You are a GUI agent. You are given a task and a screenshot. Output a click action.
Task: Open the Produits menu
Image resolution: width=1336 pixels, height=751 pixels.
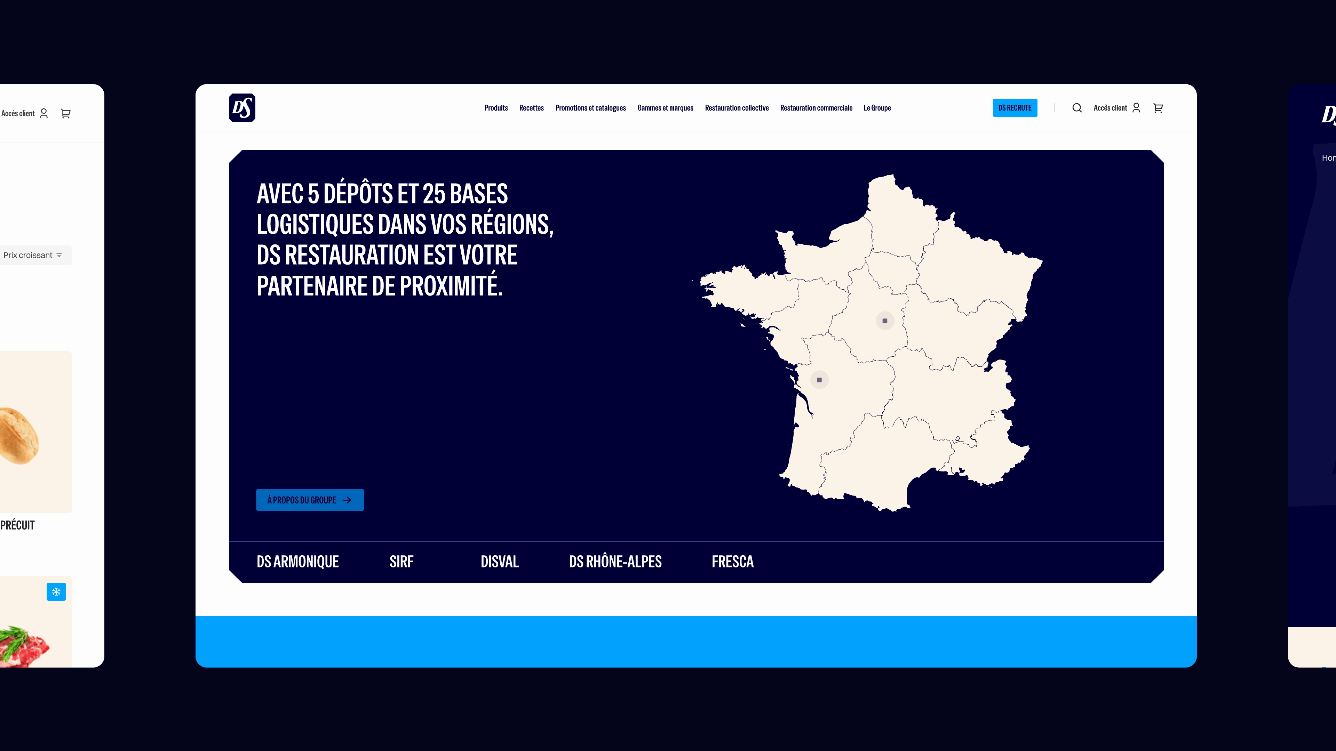click(x=496, y=108)
